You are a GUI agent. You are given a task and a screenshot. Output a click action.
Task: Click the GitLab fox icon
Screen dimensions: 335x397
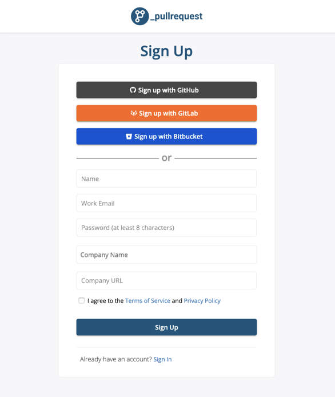pyautogui.click(x=134, y=113)
